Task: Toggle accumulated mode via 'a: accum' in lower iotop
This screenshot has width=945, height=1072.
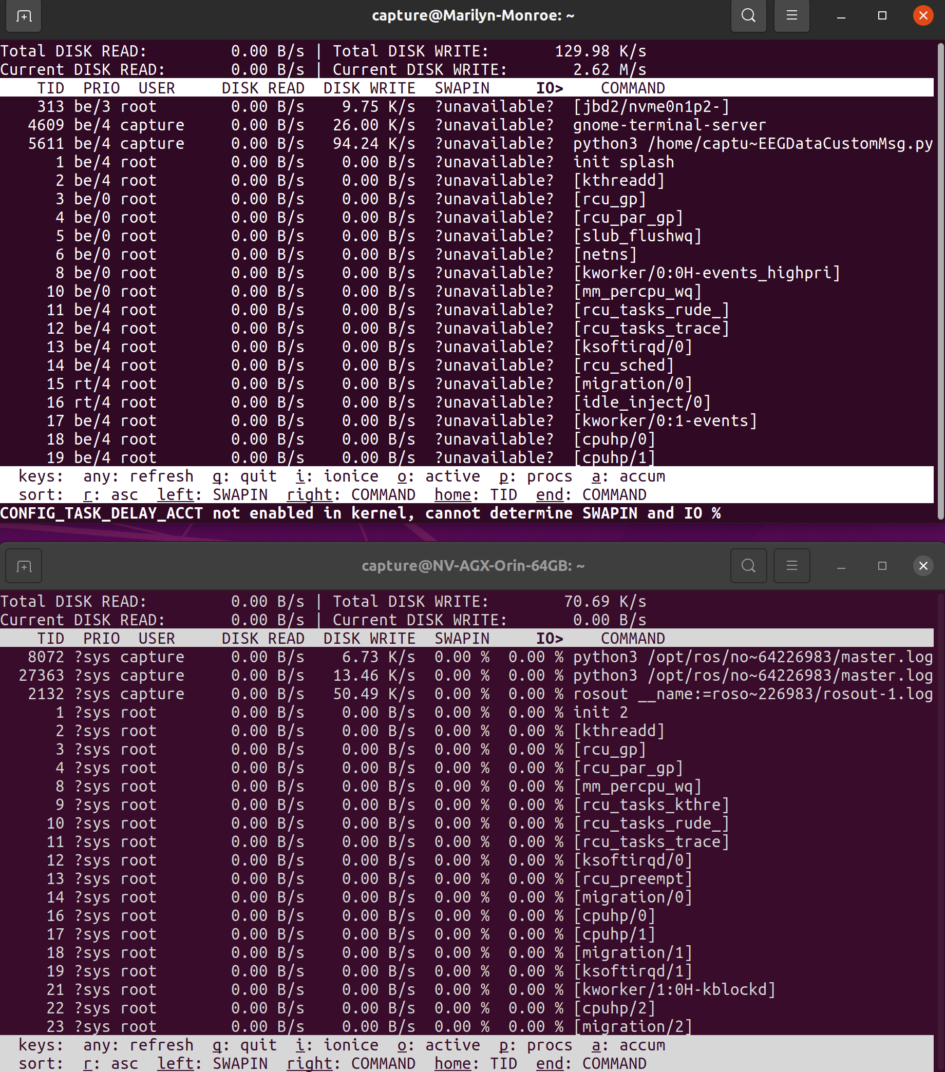Action: click(629, 1045)
